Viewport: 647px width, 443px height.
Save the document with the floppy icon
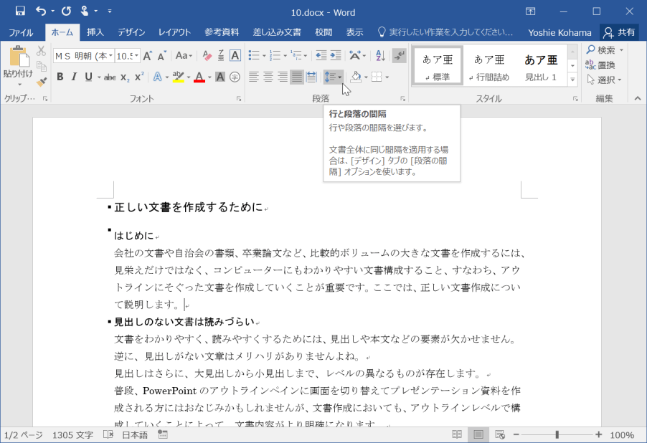coord(20,11)
